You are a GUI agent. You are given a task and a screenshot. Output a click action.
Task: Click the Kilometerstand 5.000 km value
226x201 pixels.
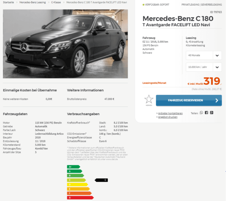(x=40, y=145)
